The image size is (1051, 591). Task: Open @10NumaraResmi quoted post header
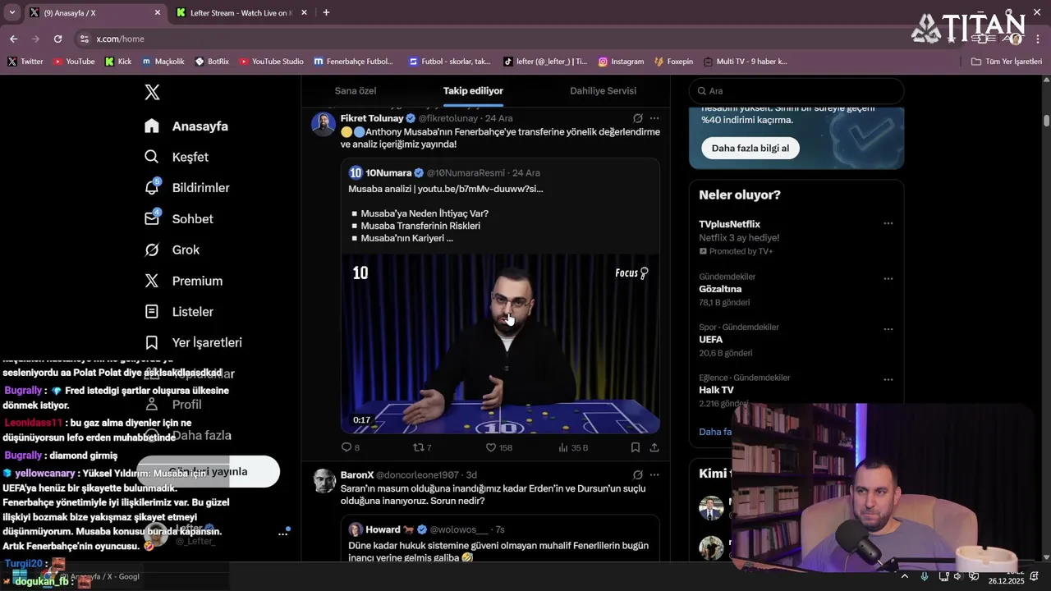(x=444, y=172)
